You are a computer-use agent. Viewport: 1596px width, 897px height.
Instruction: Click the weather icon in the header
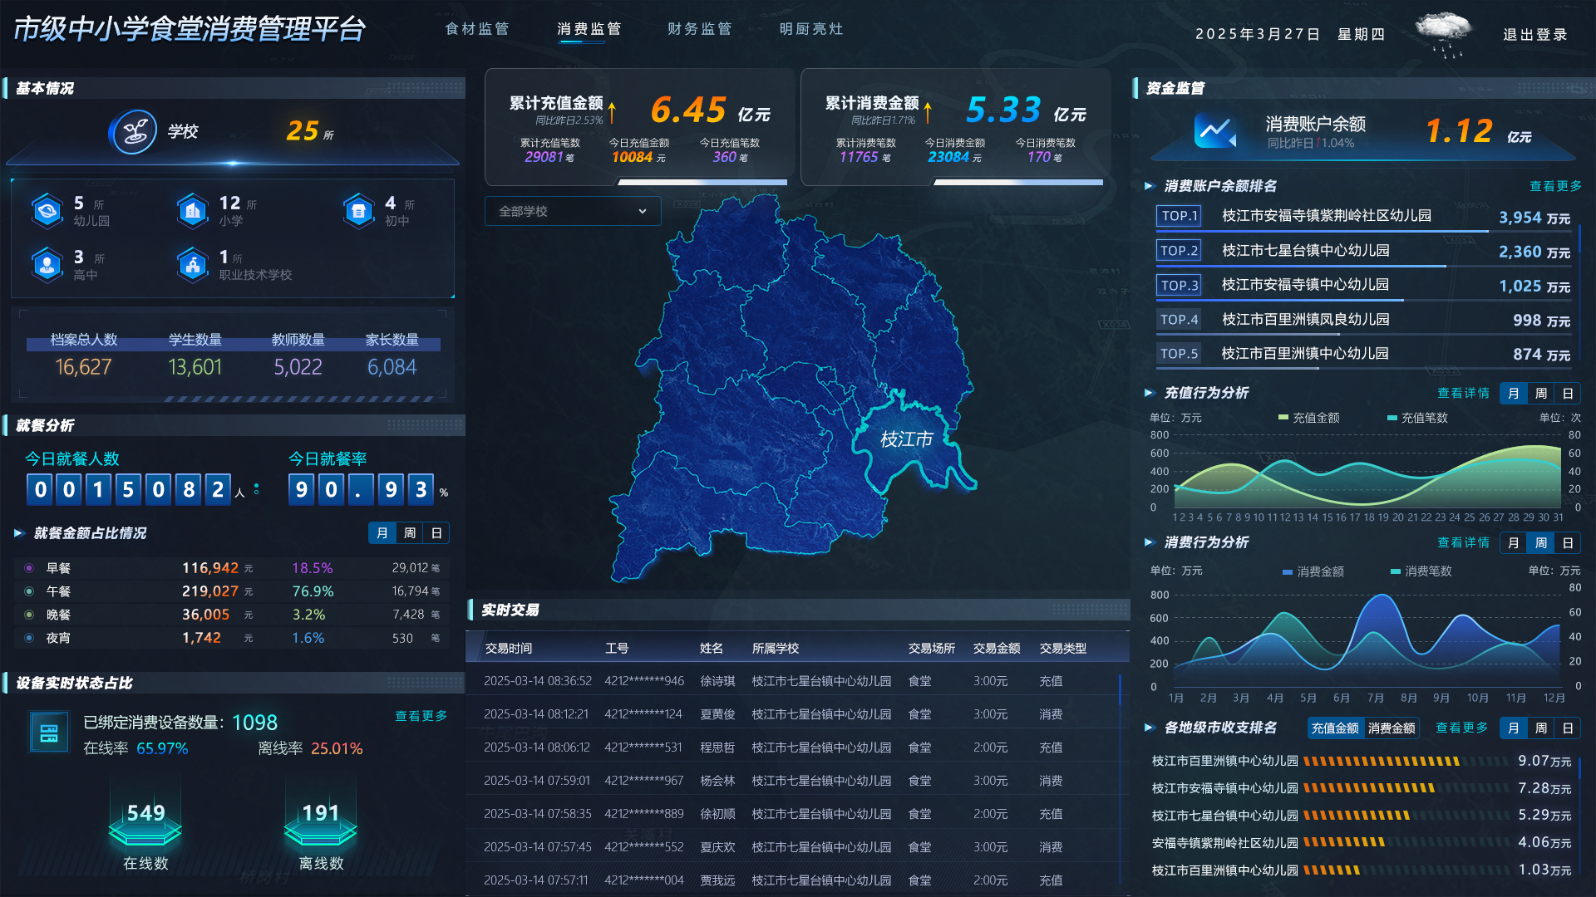tap(1442, 32)
